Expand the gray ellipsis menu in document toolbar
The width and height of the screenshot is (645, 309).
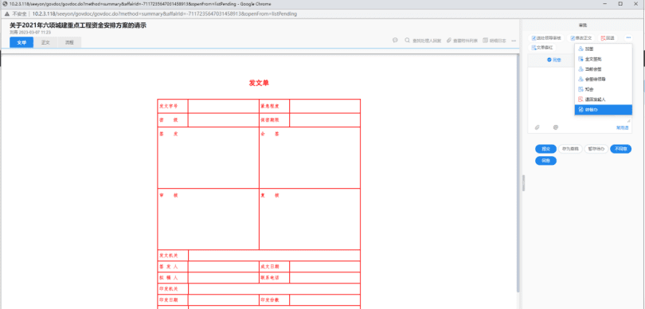coord(514,41)
